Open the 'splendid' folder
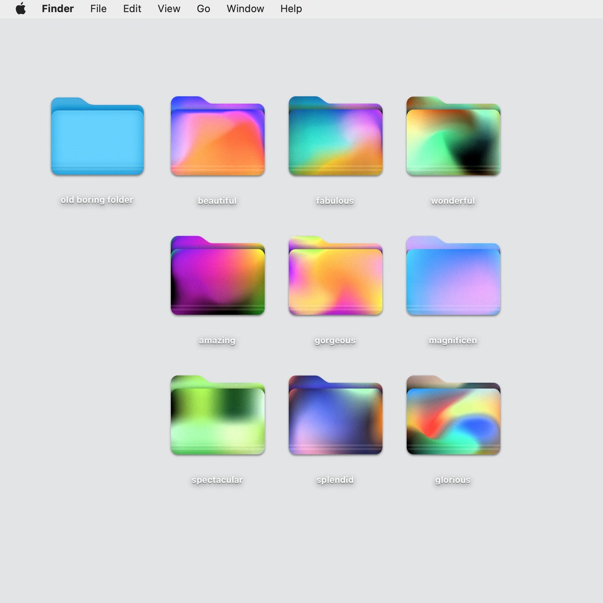 (x=335, y=416)
